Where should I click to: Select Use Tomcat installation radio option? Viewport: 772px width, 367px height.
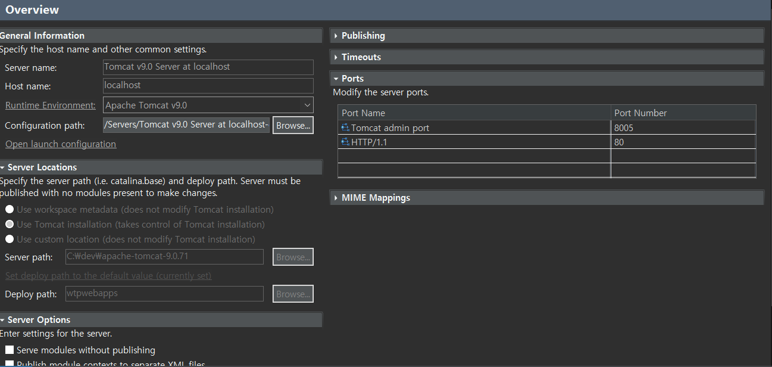coord(10,225)
